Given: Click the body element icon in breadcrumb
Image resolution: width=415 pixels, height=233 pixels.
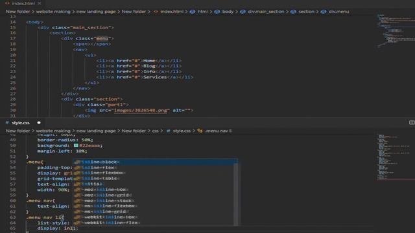Looking at the screenshot, I should point(217,12).
